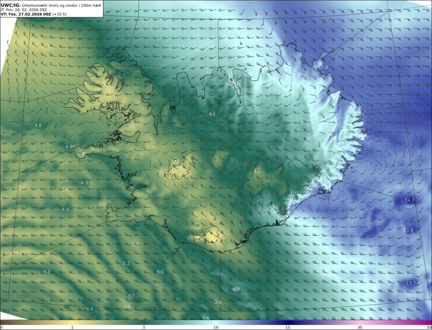The width and height of the screenshot is (432, 330).
Task: Click the 13.9 value label
Action: click(408, 230)
